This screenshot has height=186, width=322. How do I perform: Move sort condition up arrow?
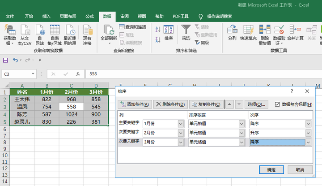click(x=229, y=104)
